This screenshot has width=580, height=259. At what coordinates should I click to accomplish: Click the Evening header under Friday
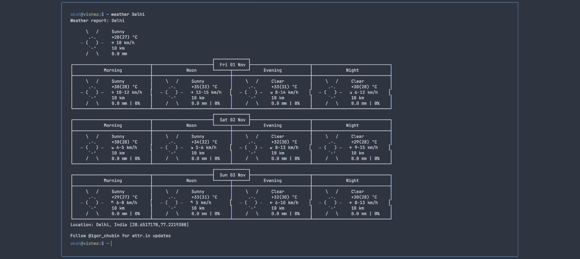pos(272,70)
